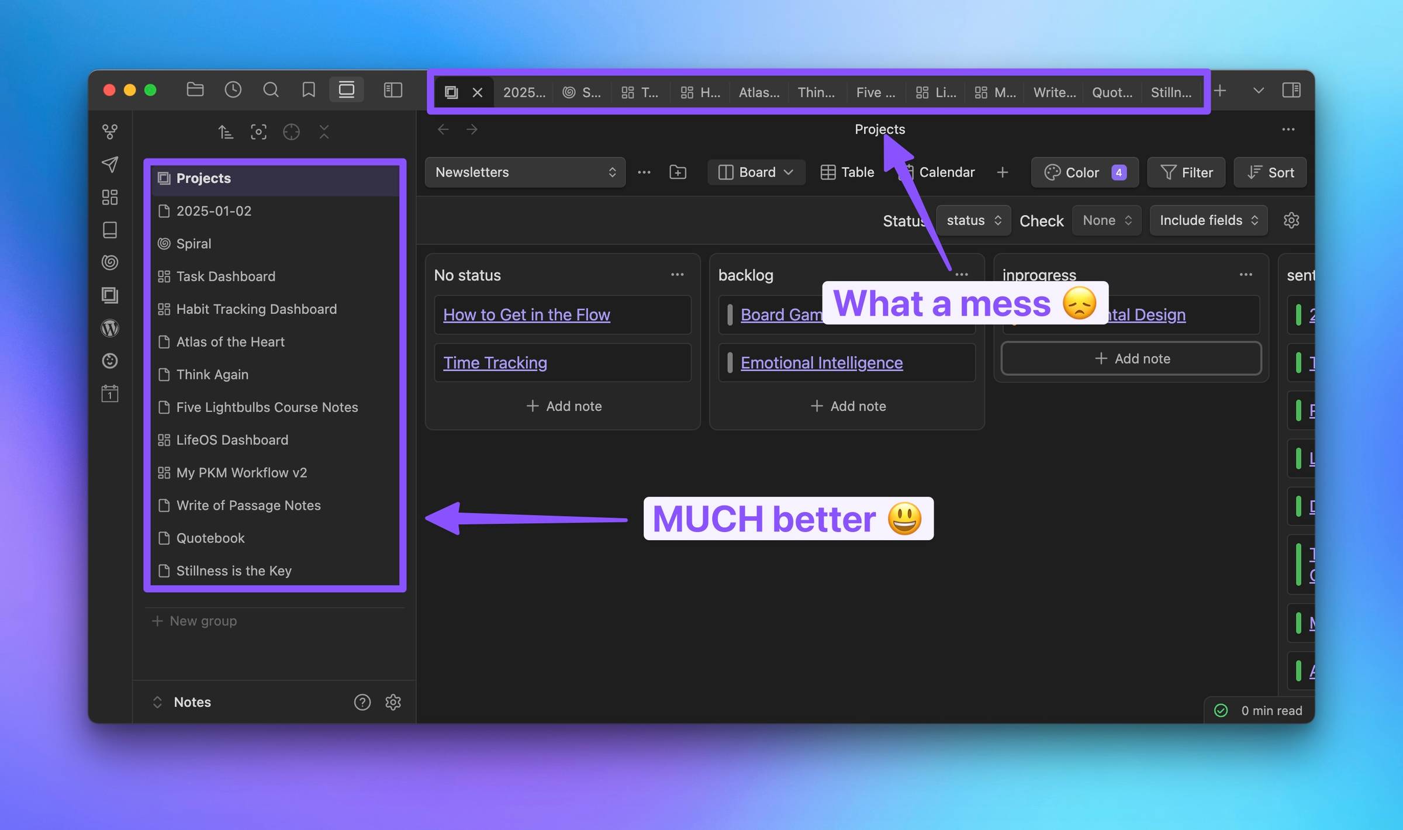The width and height of the screenshot is (1403, 830).
Task: Navigate back with left arrow
Action: point(443,129)
